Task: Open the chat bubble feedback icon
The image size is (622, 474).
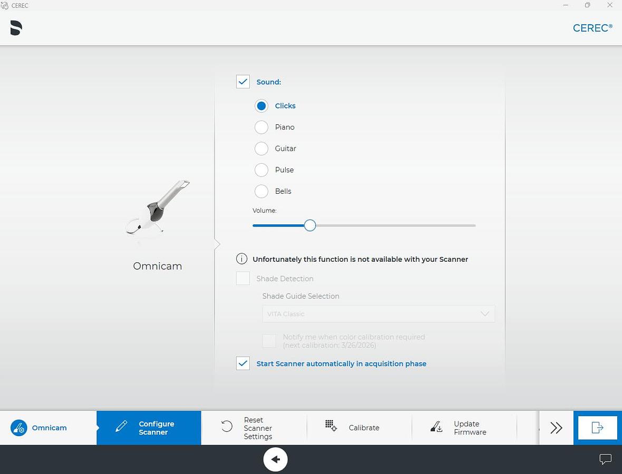Action: click(606, 459)
